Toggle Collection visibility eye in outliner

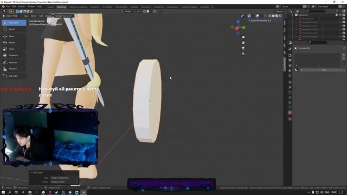pyautogui.click(x=340, y=15)
